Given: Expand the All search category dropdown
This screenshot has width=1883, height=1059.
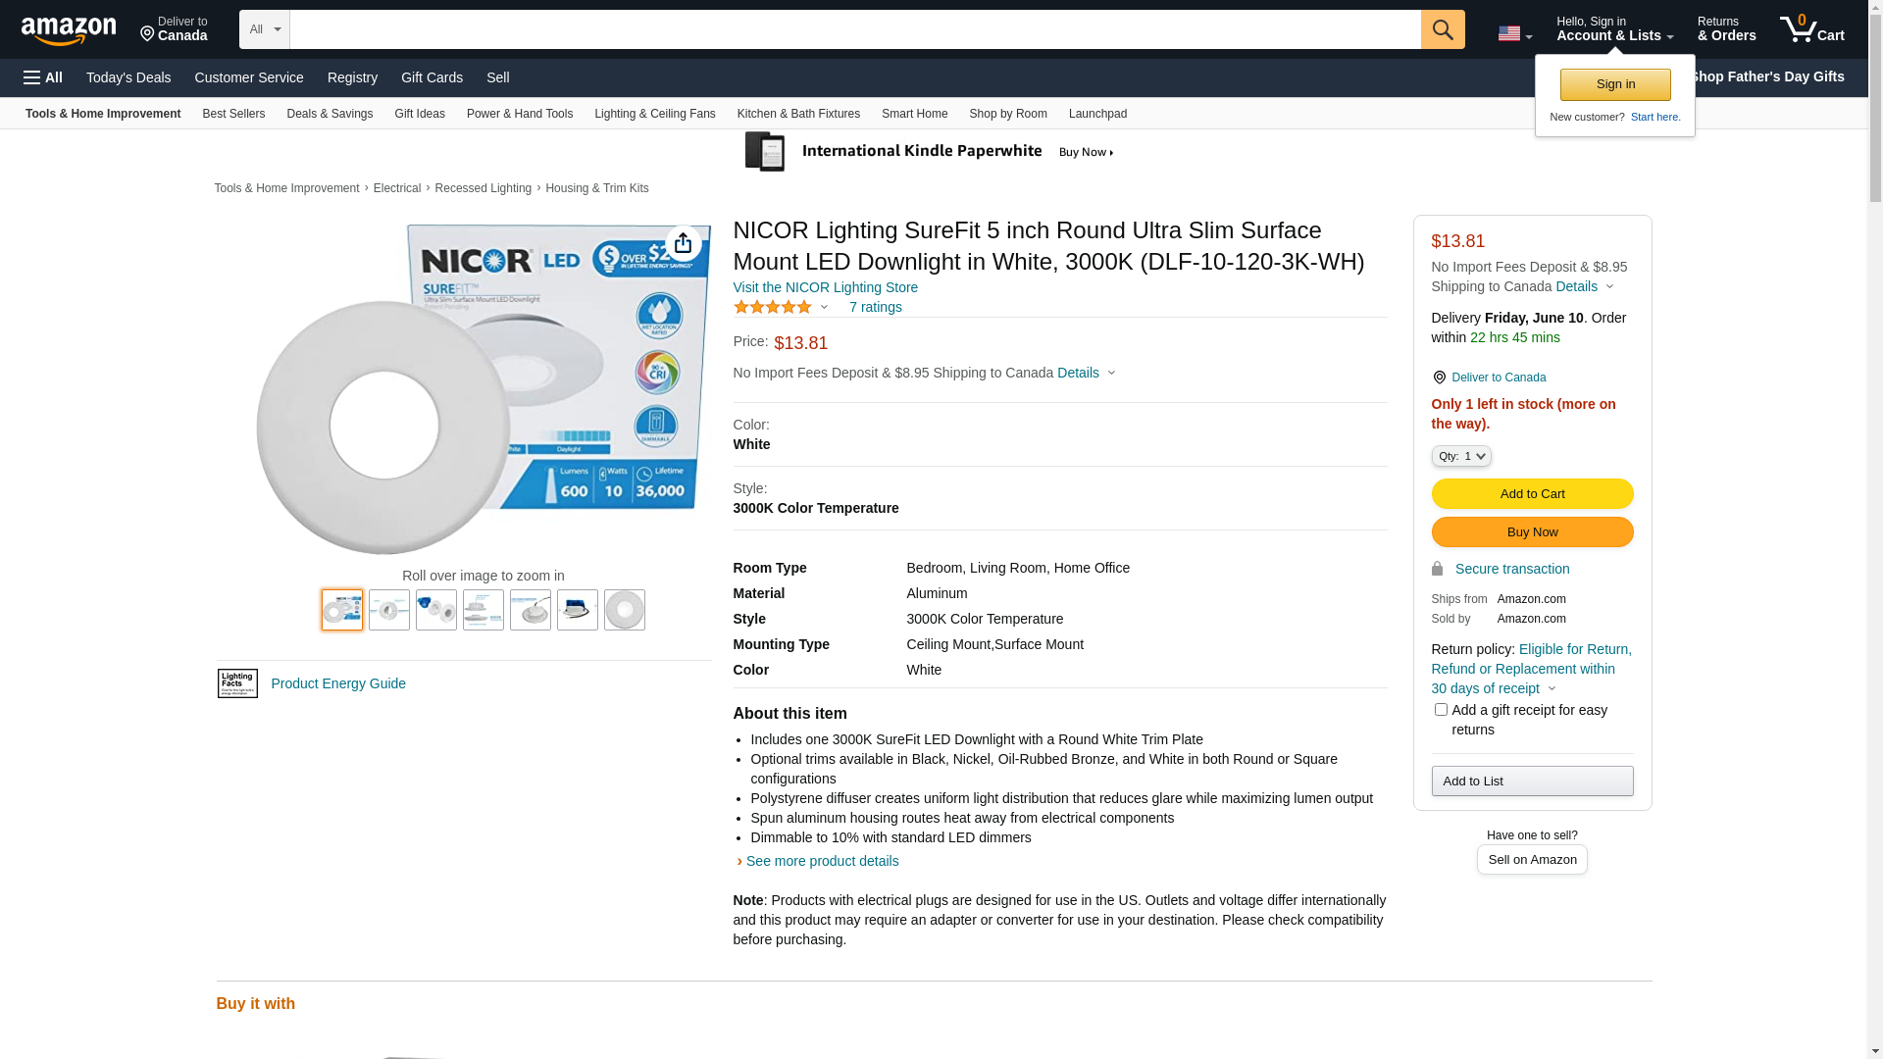Looking at the screenshot, I should [264, 29].
